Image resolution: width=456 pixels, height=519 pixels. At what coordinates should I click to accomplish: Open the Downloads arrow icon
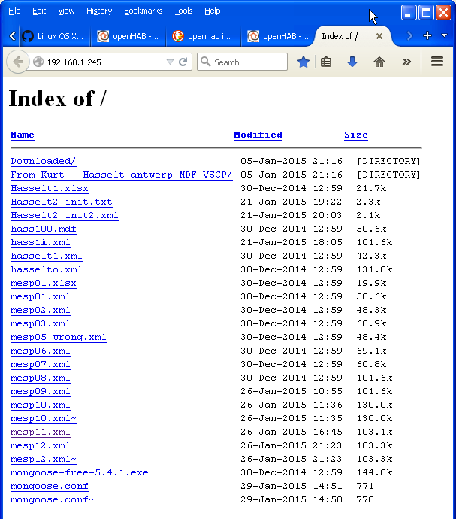point(352,62)
